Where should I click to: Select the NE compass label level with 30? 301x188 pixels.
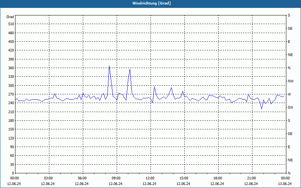[x=290, y=160]
